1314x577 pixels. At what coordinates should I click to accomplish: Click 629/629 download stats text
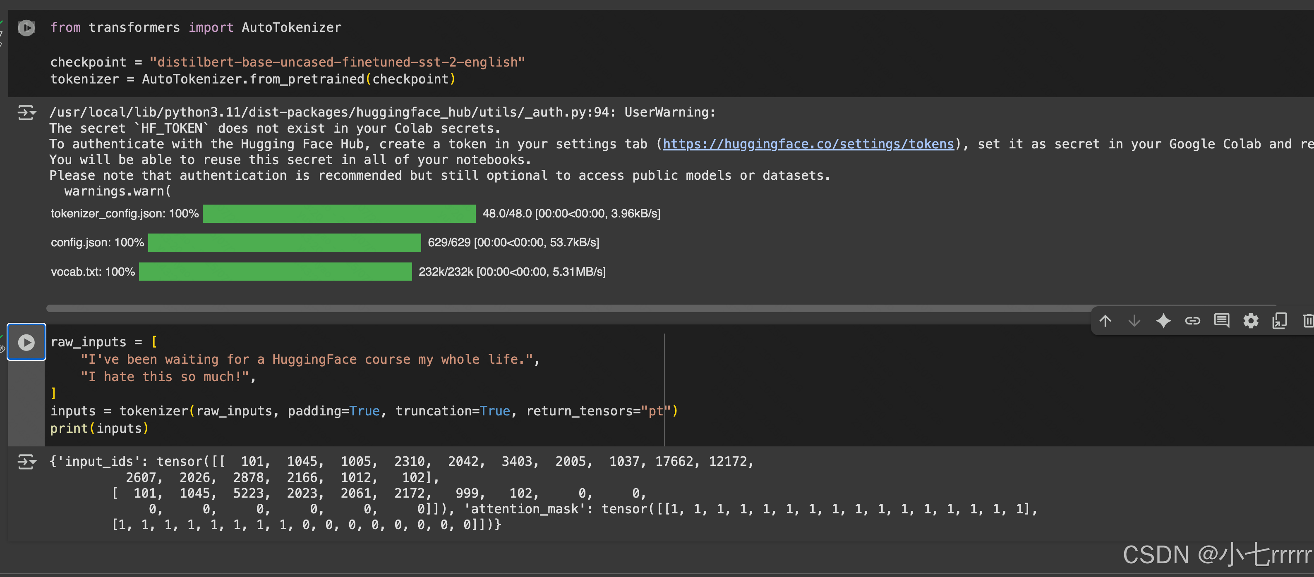pyautogui.click(x=514, y=243)
